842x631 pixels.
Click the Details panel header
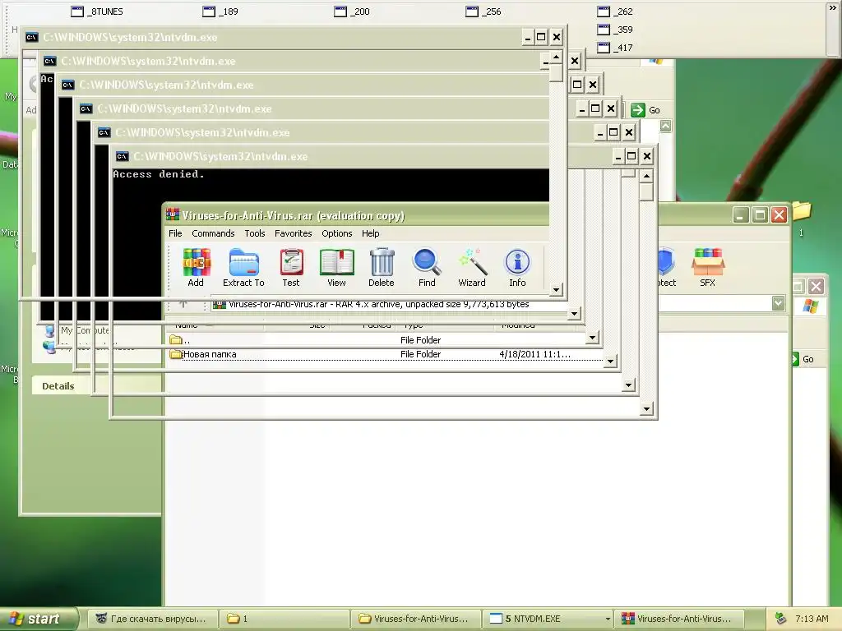tap(95, 386)
